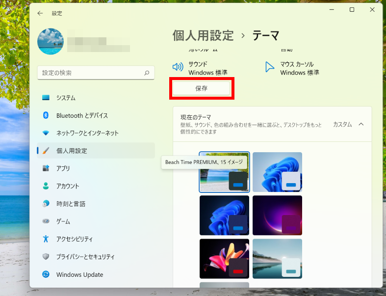The height and width of the screenshot is (296, 386).
Task: Click the 保存 button
Action: coord(202,88)
